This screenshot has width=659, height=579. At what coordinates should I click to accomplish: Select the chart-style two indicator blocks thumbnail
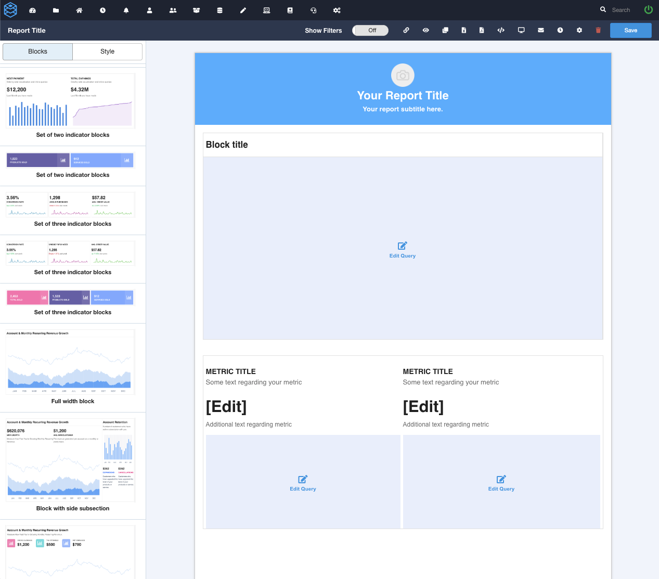(71, 101)
